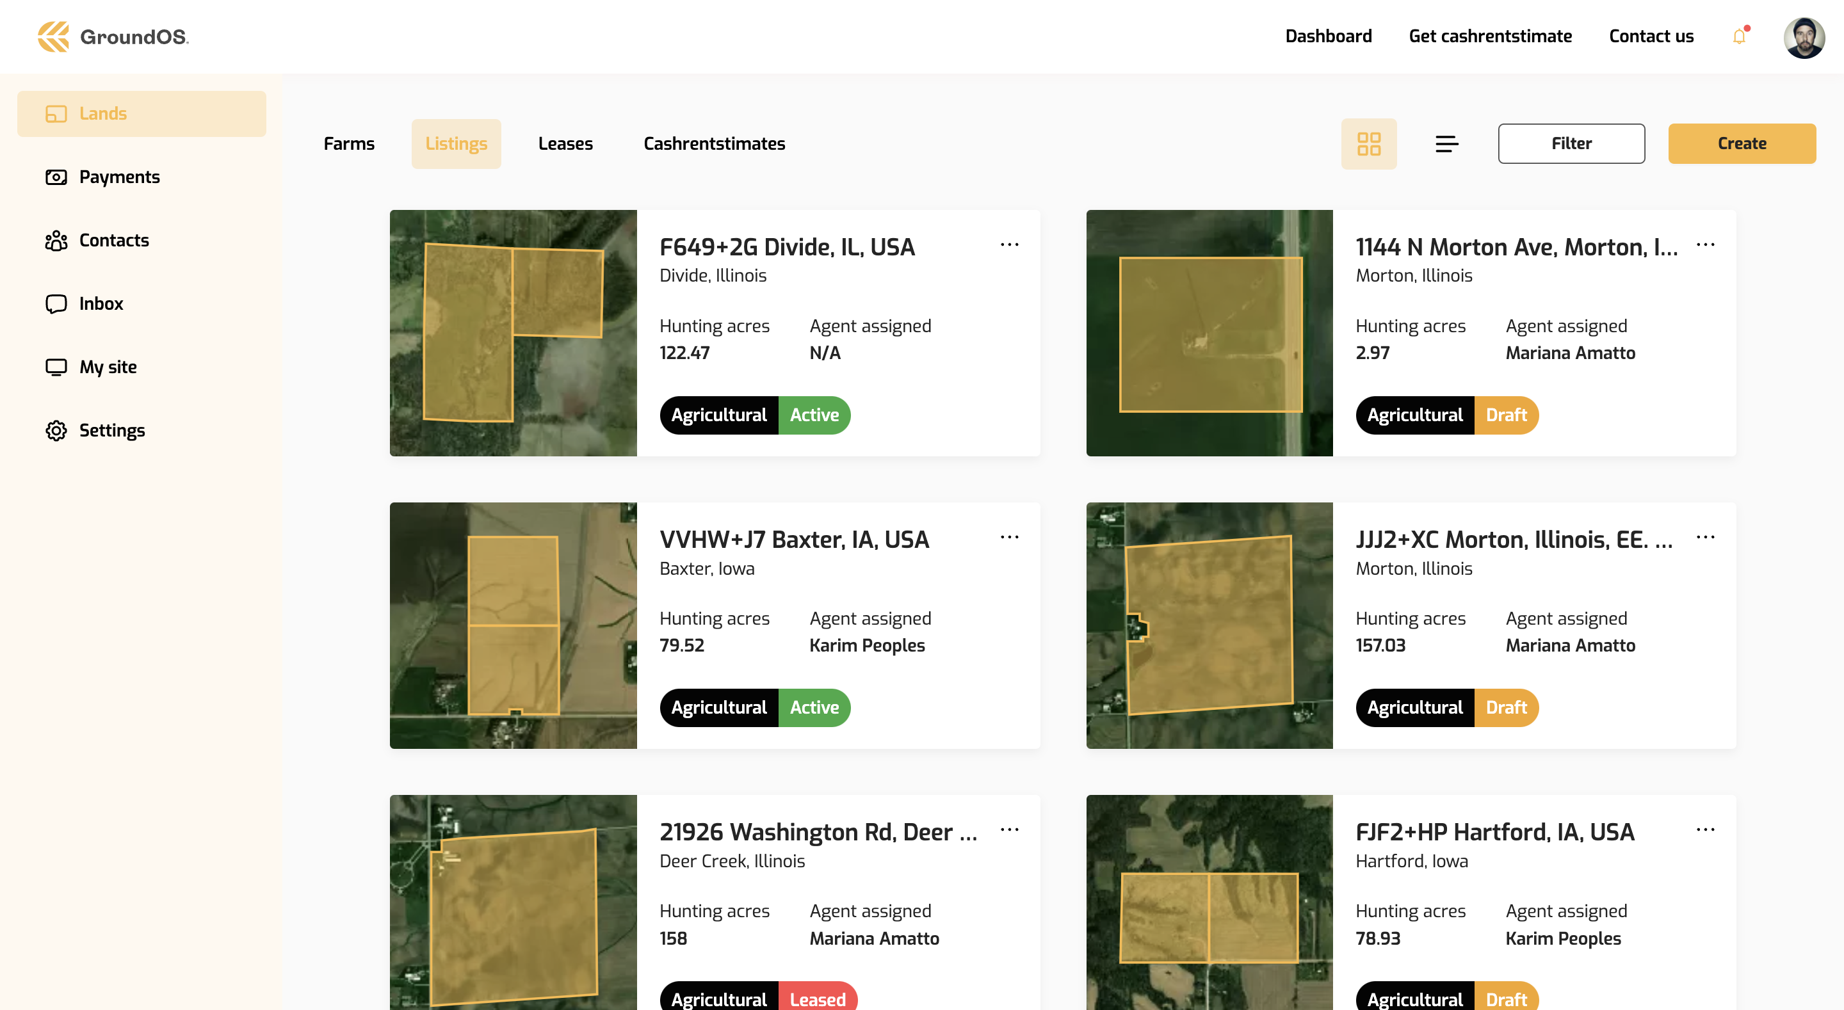Open Inbox from the sidebar

coord(101,303)
